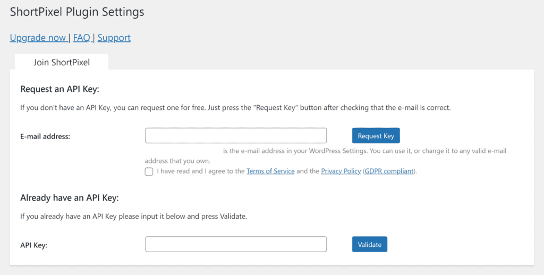
Task: Click the 'API Key:' field label
Action: pos(33,245)
